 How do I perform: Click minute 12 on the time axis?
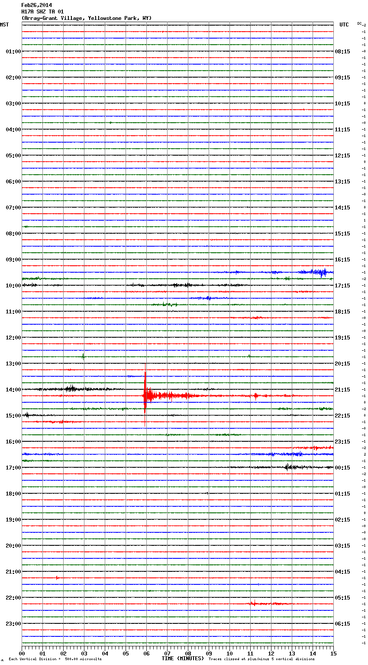271,653
